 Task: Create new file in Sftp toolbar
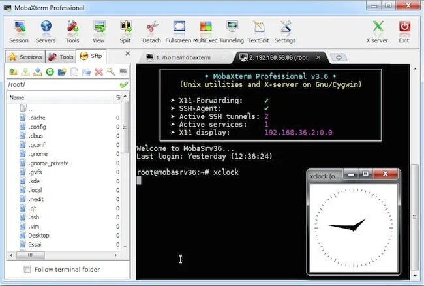pos(74,72)
